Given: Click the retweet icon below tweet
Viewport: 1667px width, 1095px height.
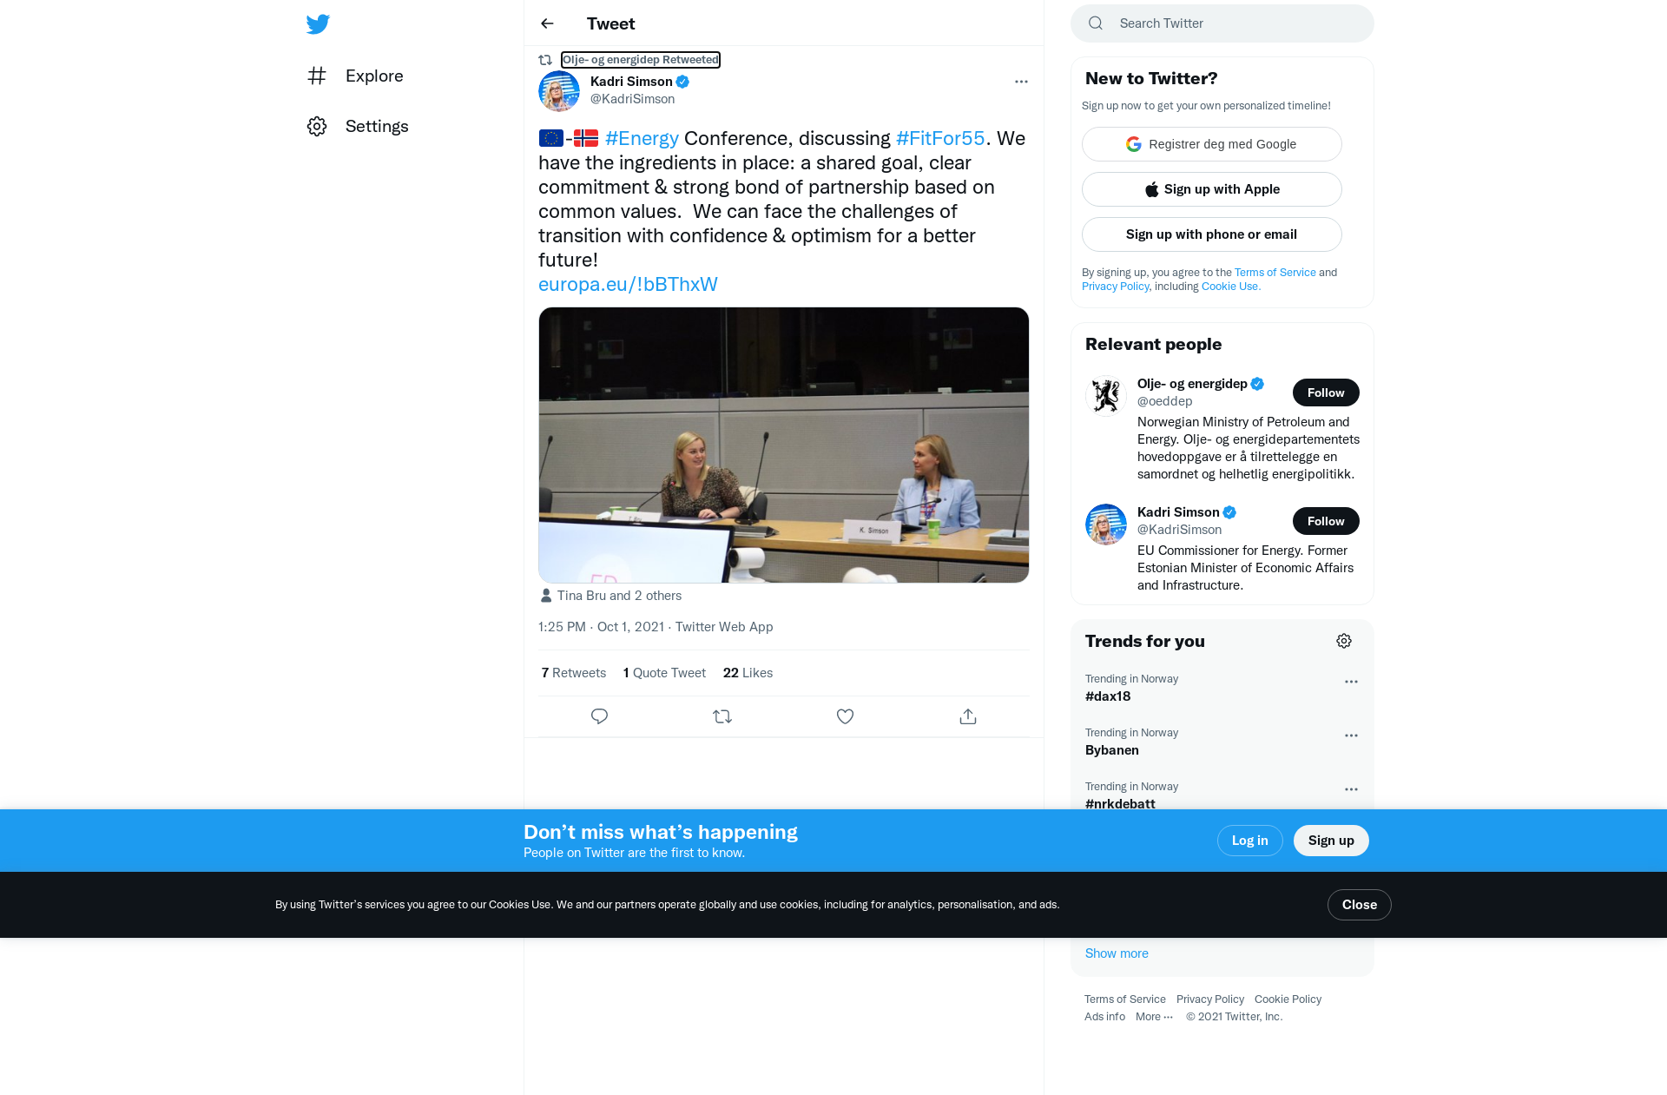Looking at the screenshot, I should pyautogui.click(x=722, y=716).
